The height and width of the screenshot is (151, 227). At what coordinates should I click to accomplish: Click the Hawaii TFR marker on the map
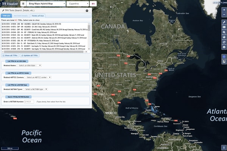(x=15, y=118)
